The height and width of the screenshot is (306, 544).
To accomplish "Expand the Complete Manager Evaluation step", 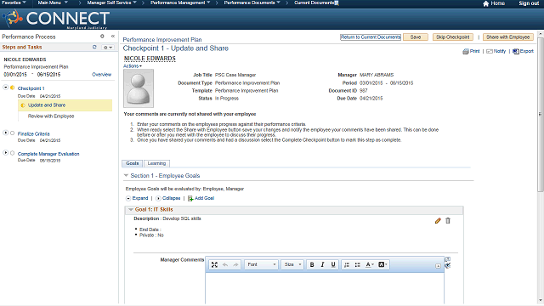I will coord(6,153).
